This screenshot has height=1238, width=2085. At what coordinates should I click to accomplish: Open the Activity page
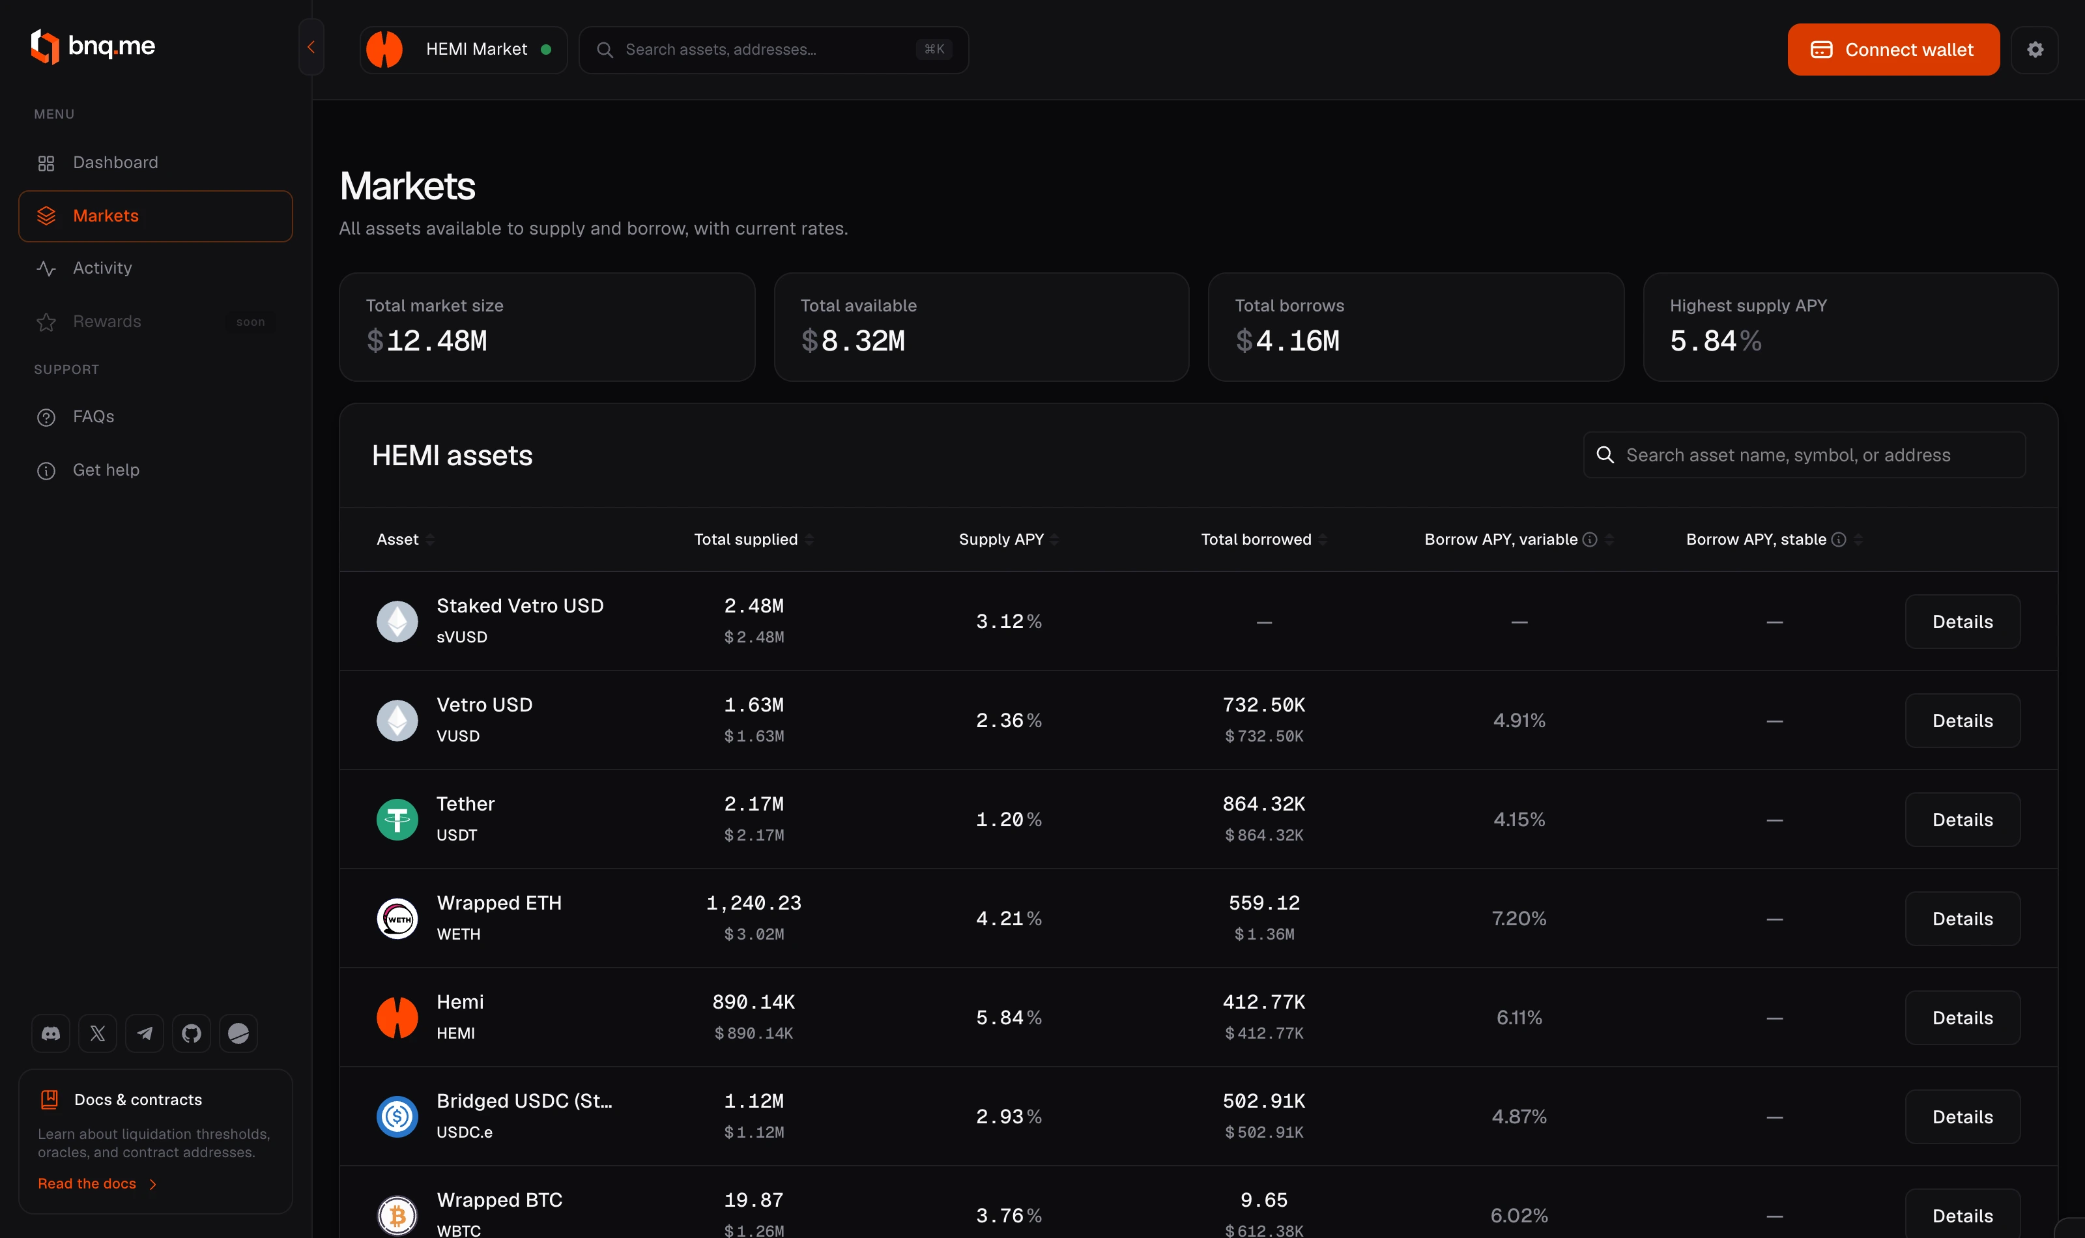point(155,268)
